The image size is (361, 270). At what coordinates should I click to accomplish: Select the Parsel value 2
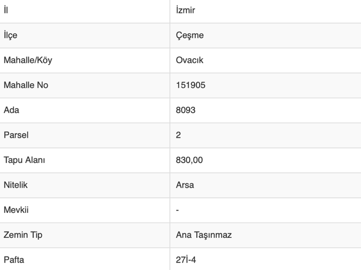[x=178, y=135]
